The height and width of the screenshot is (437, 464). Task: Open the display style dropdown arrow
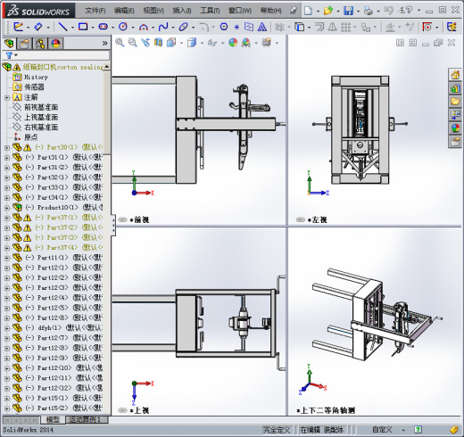point(202,43)
